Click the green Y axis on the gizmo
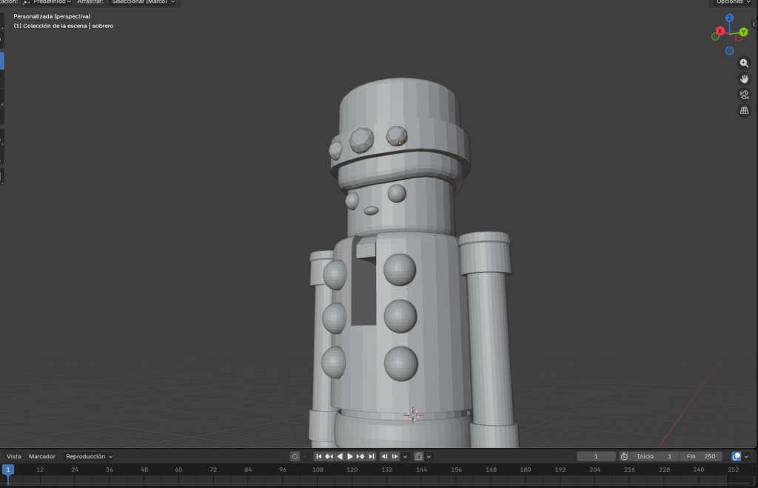 [743, 32]
